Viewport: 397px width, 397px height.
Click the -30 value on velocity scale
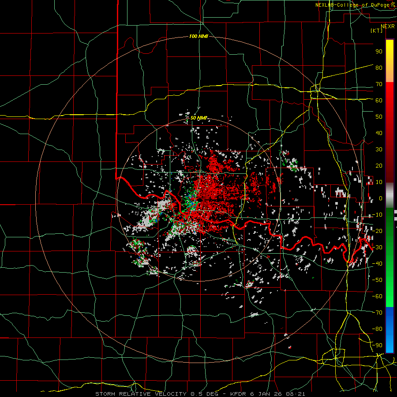377,247
